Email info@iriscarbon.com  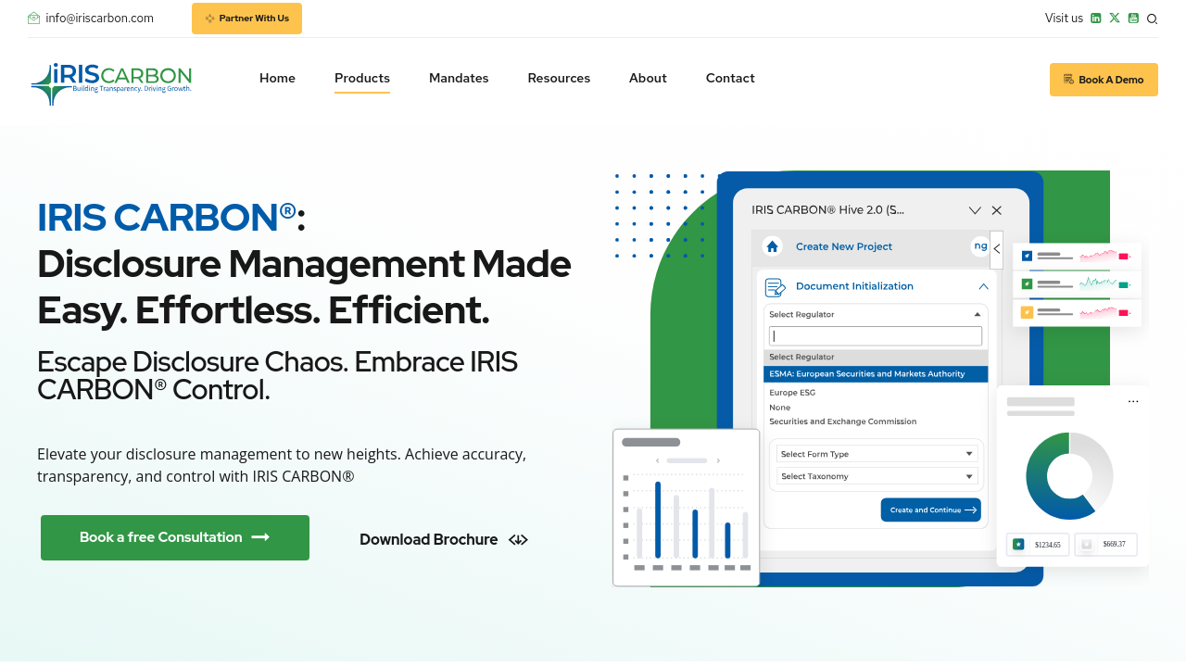(91, 19)
